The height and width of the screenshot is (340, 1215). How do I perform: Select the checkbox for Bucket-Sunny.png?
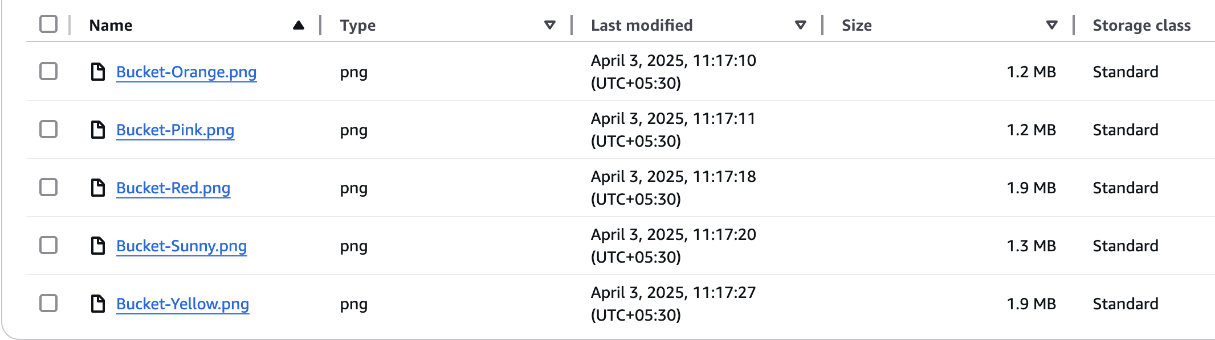point(48,246)
